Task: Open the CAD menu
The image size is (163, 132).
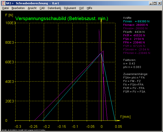Action: 42,8
